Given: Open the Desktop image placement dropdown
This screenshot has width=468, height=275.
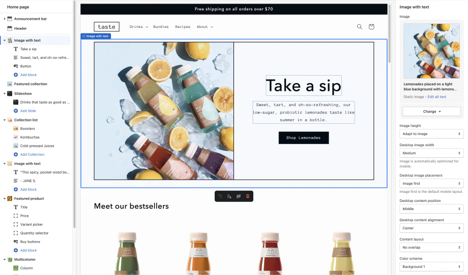Looking at the screenshot, I should 431,184.
